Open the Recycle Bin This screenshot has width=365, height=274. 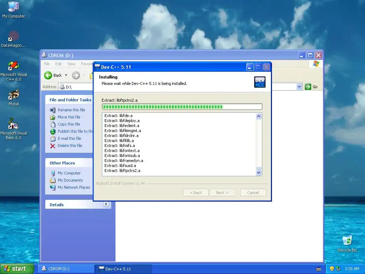click(x=347, y=243)
